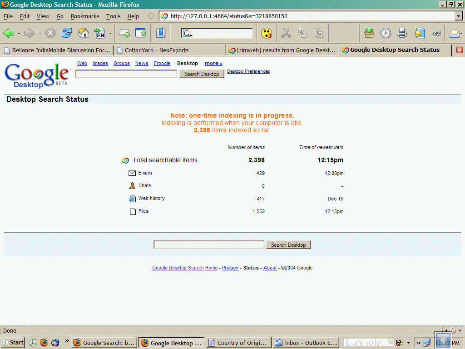This screenshot has height=349, width=465.
Task: Open the Back button history dropdown arrow
Action: point(19,33)
